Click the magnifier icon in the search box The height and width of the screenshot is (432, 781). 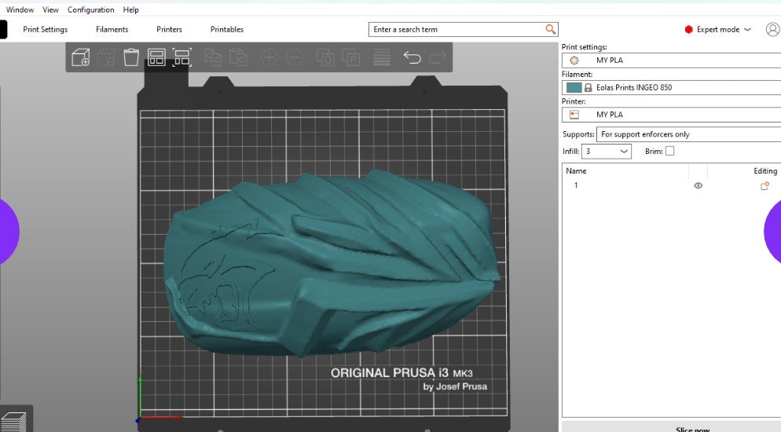pos(550,29)
